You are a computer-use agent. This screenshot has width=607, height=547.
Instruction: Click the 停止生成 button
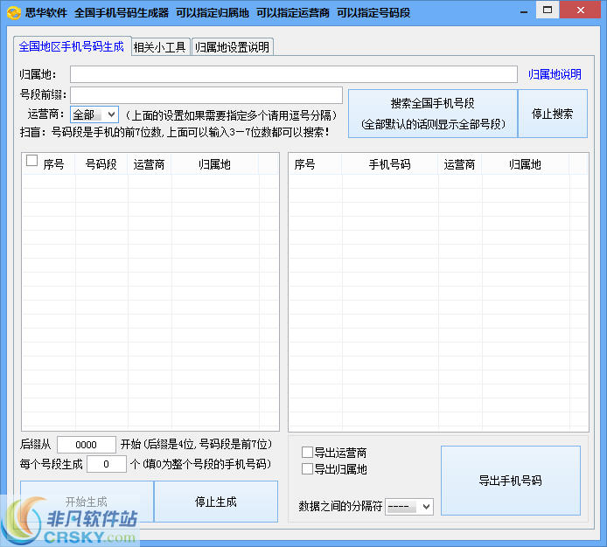point(216,502)
